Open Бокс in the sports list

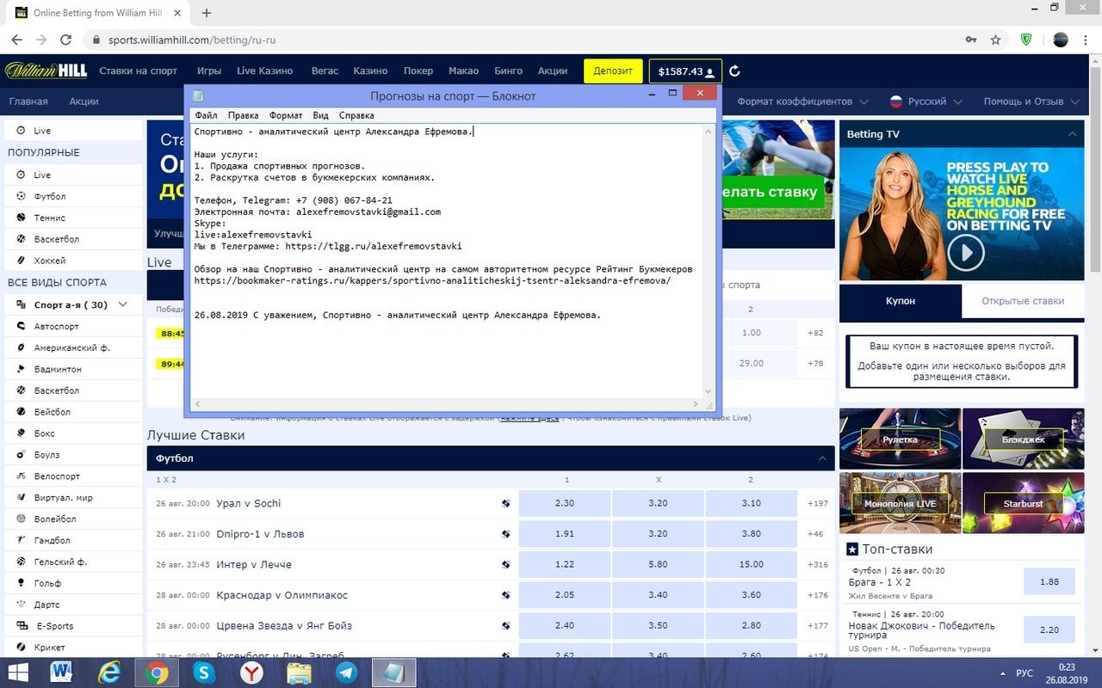[x=73, y=433]
